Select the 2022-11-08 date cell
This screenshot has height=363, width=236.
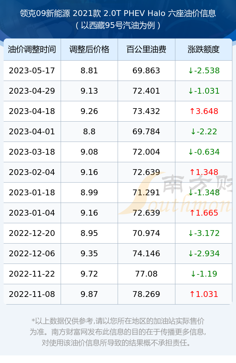pyautogui.click(x=32, y=294)
